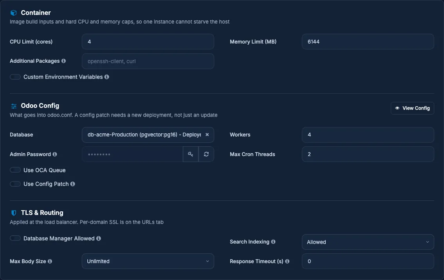
Task: Click the TLS & Routing heading text
Action: tap(42, 213)
